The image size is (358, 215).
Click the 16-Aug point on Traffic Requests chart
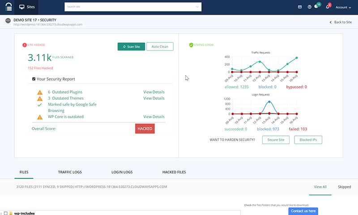[297, 58]
